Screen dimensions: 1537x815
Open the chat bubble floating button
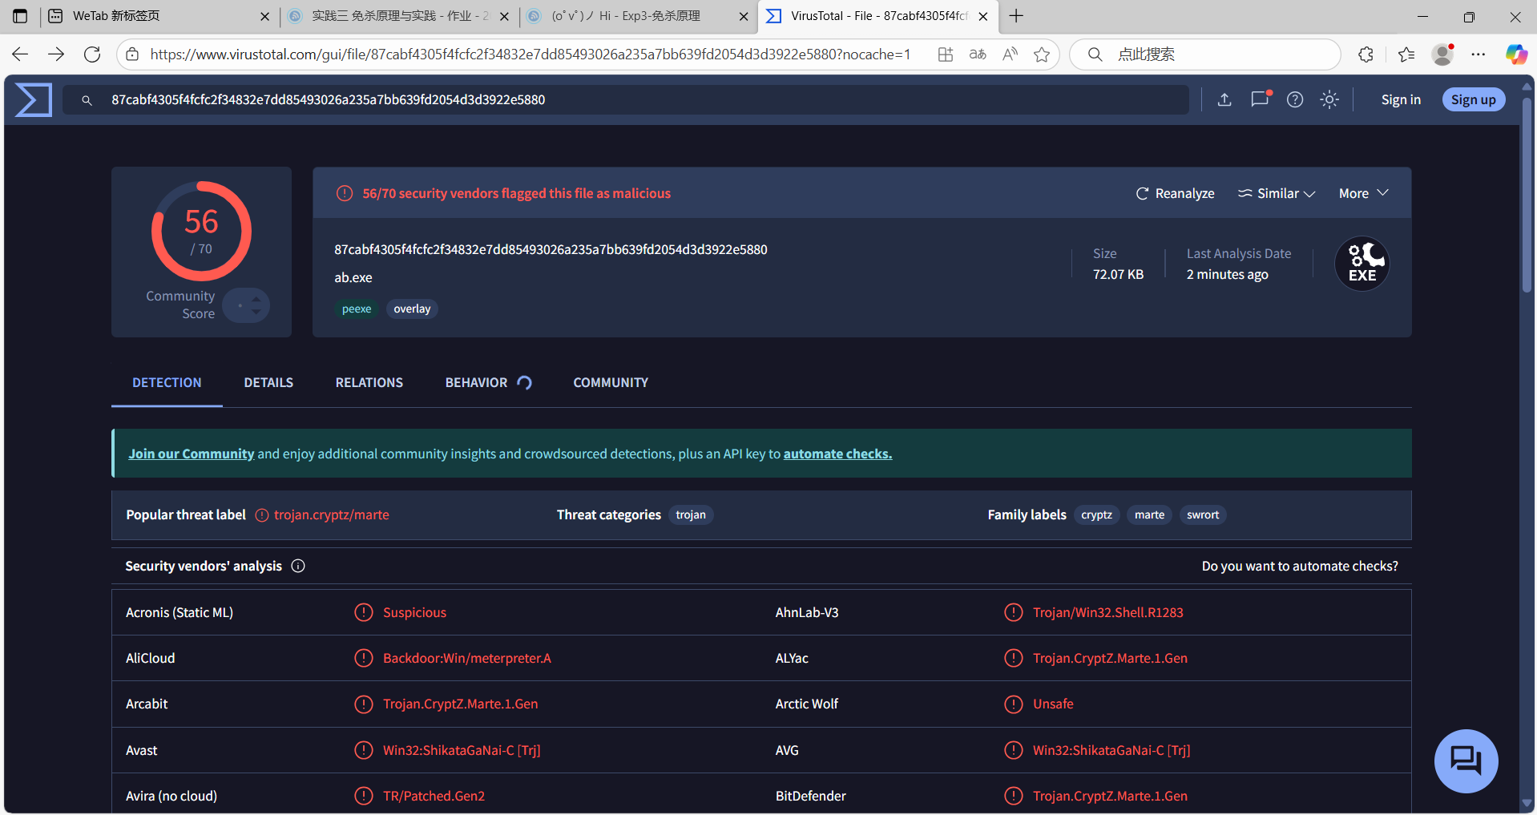click(1466, 761)
